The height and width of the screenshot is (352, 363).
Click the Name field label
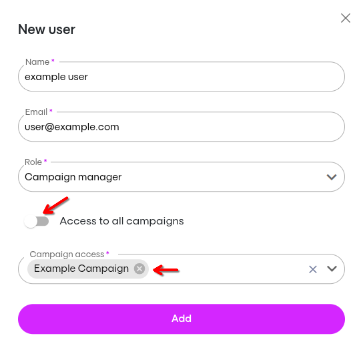pos(37,62)
